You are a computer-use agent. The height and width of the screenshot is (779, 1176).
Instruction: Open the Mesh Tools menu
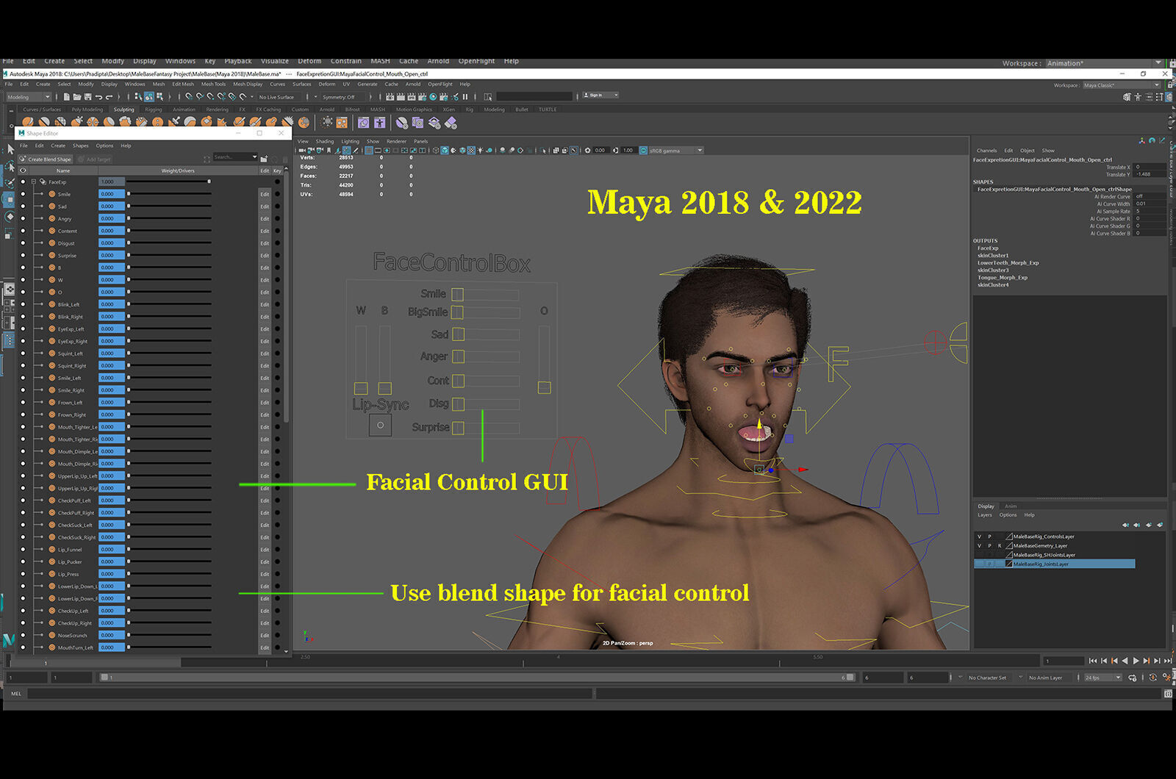[x=214, y=84]
